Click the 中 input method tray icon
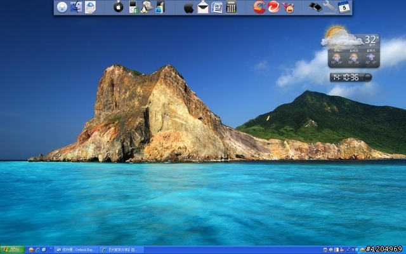The image size is (406, 254). point(331,250)
